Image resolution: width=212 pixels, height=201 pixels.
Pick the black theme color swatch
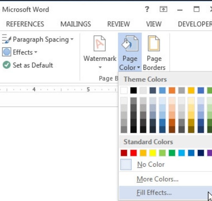point(134,90)
